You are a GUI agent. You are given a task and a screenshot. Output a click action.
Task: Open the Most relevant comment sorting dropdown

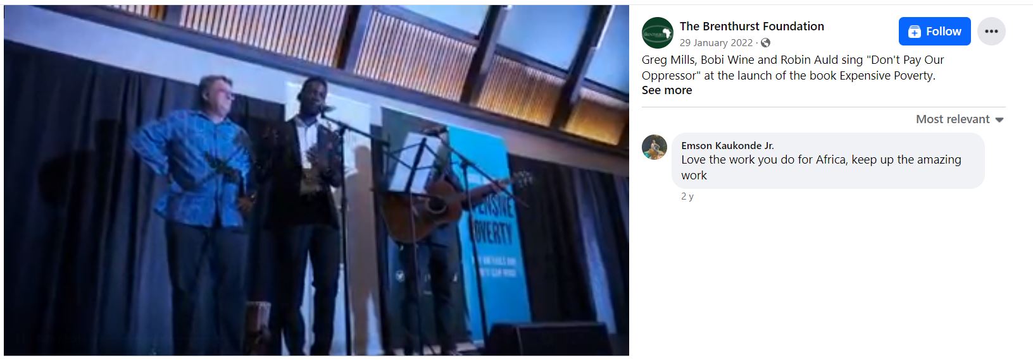pos(960,119)
